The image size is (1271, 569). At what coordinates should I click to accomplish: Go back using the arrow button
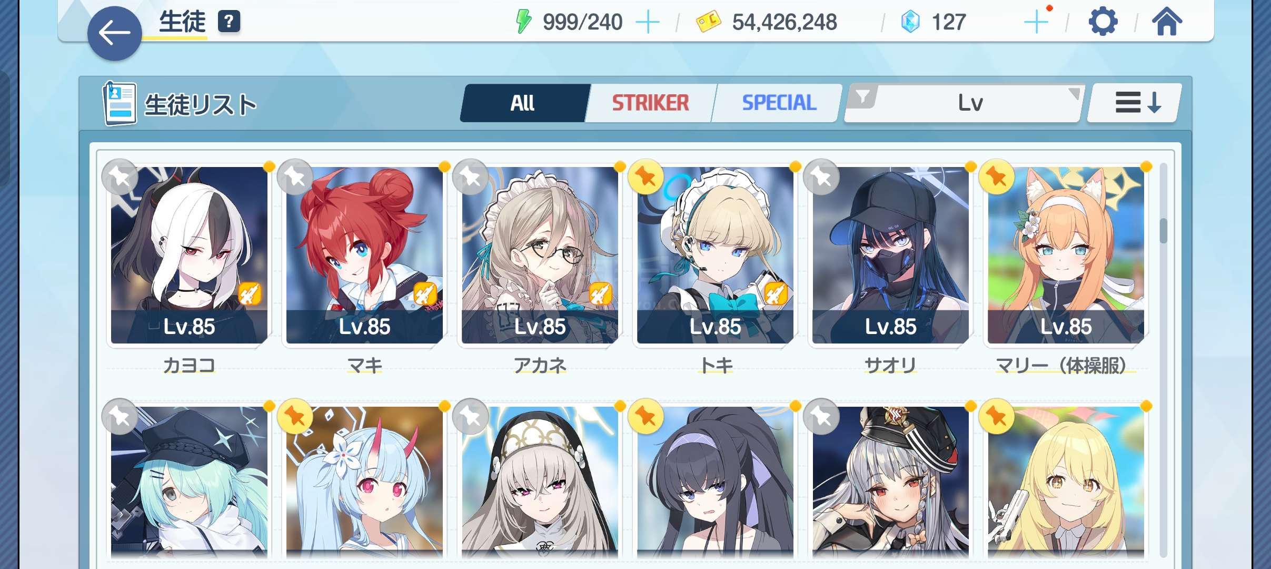point(114,33)
